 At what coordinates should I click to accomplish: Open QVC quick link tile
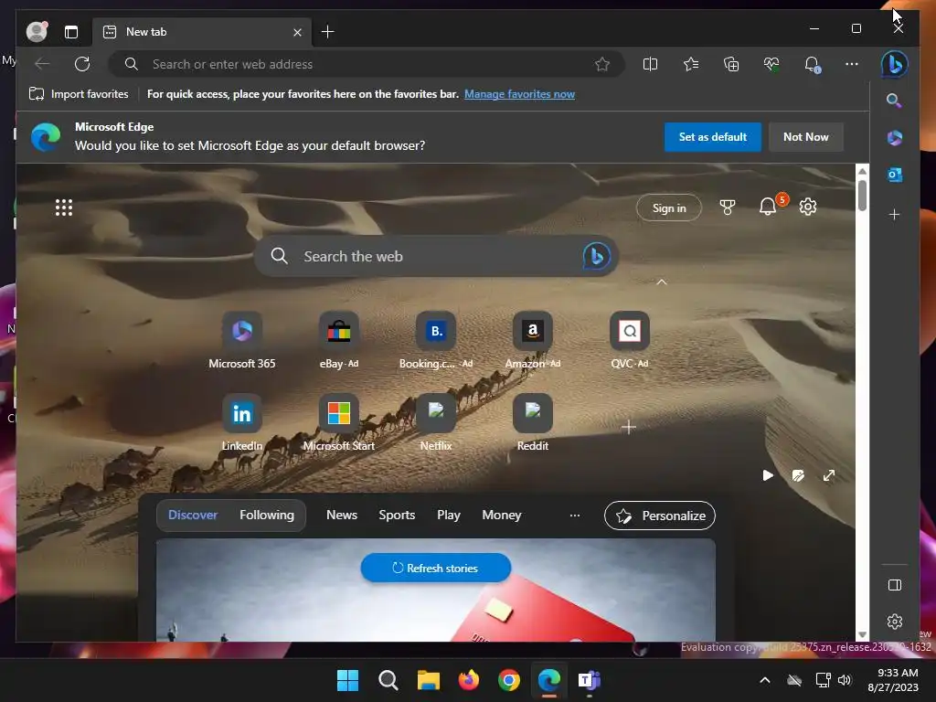tap(629, 340)
